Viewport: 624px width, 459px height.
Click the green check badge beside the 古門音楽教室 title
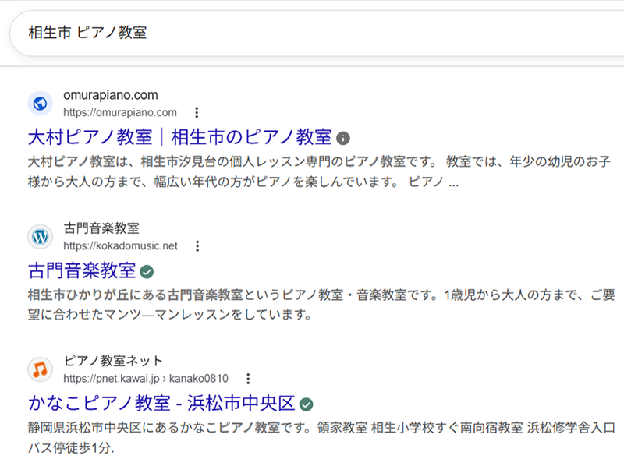(147, 272)
